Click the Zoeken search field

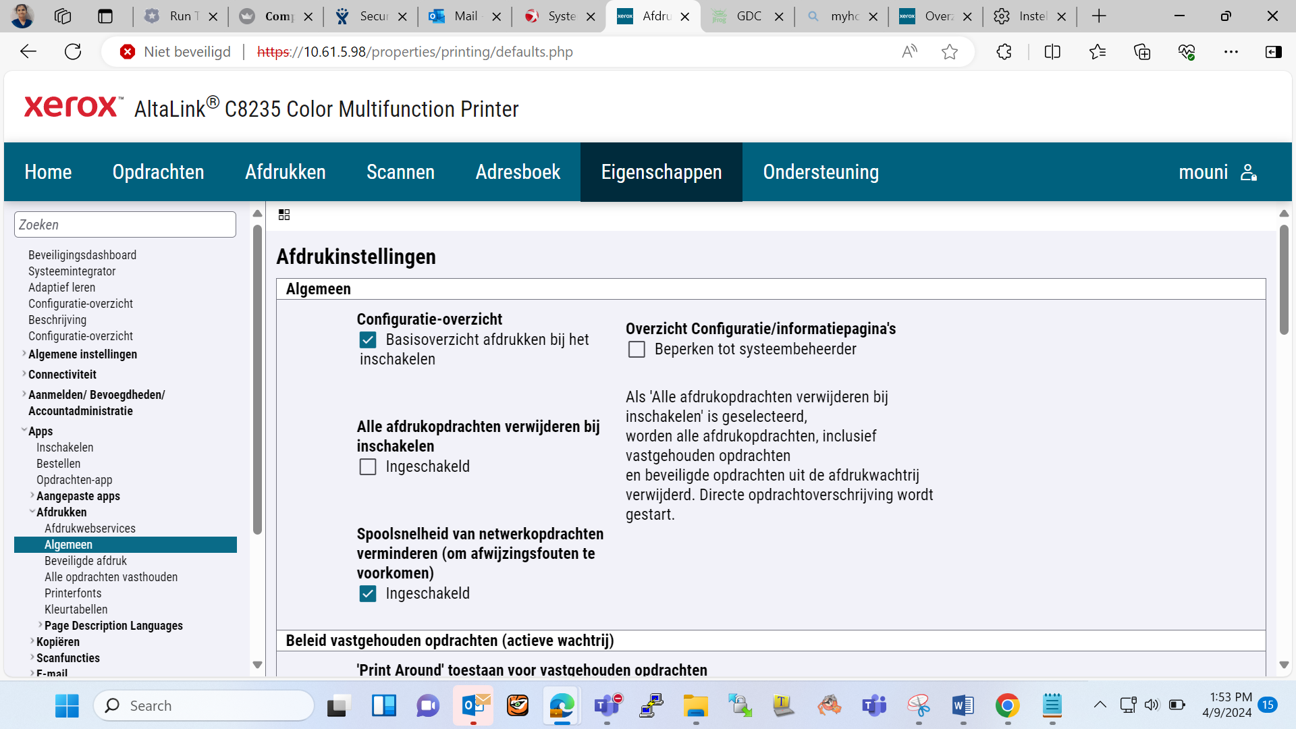point(125,225)
